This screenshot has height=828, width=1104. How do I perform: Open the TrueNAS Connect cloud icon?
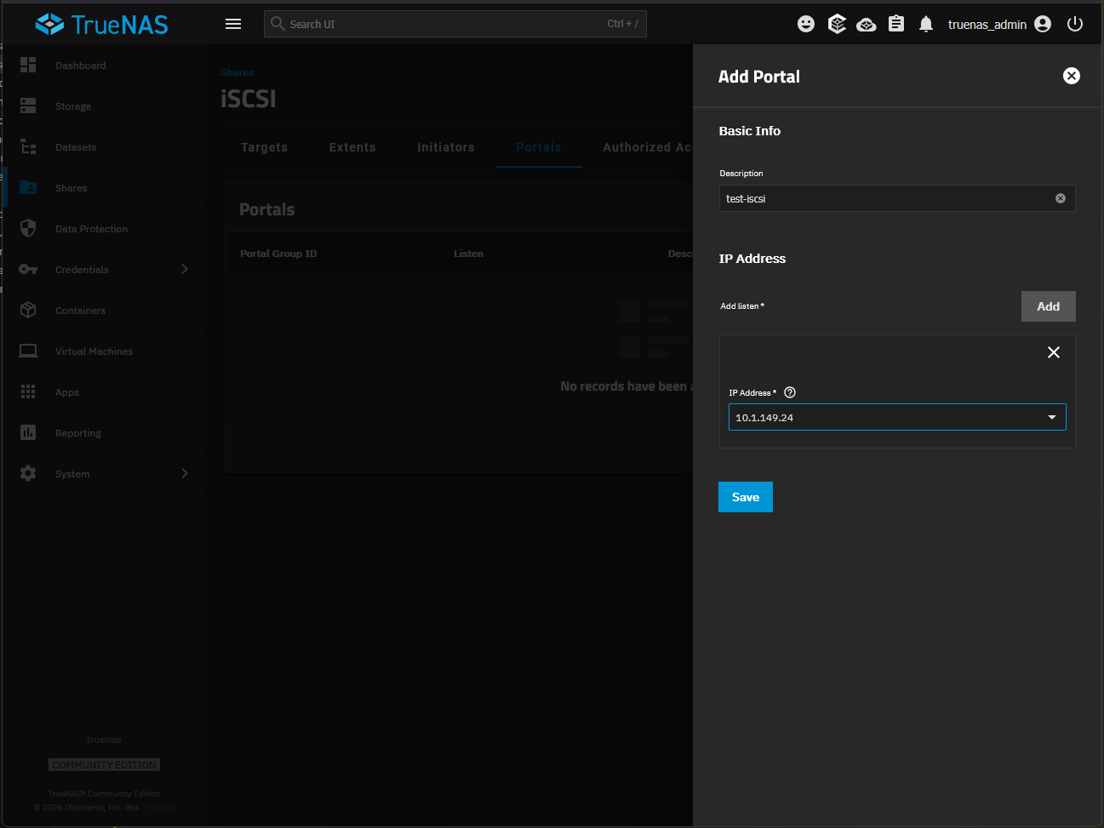(x=867, y=24)
